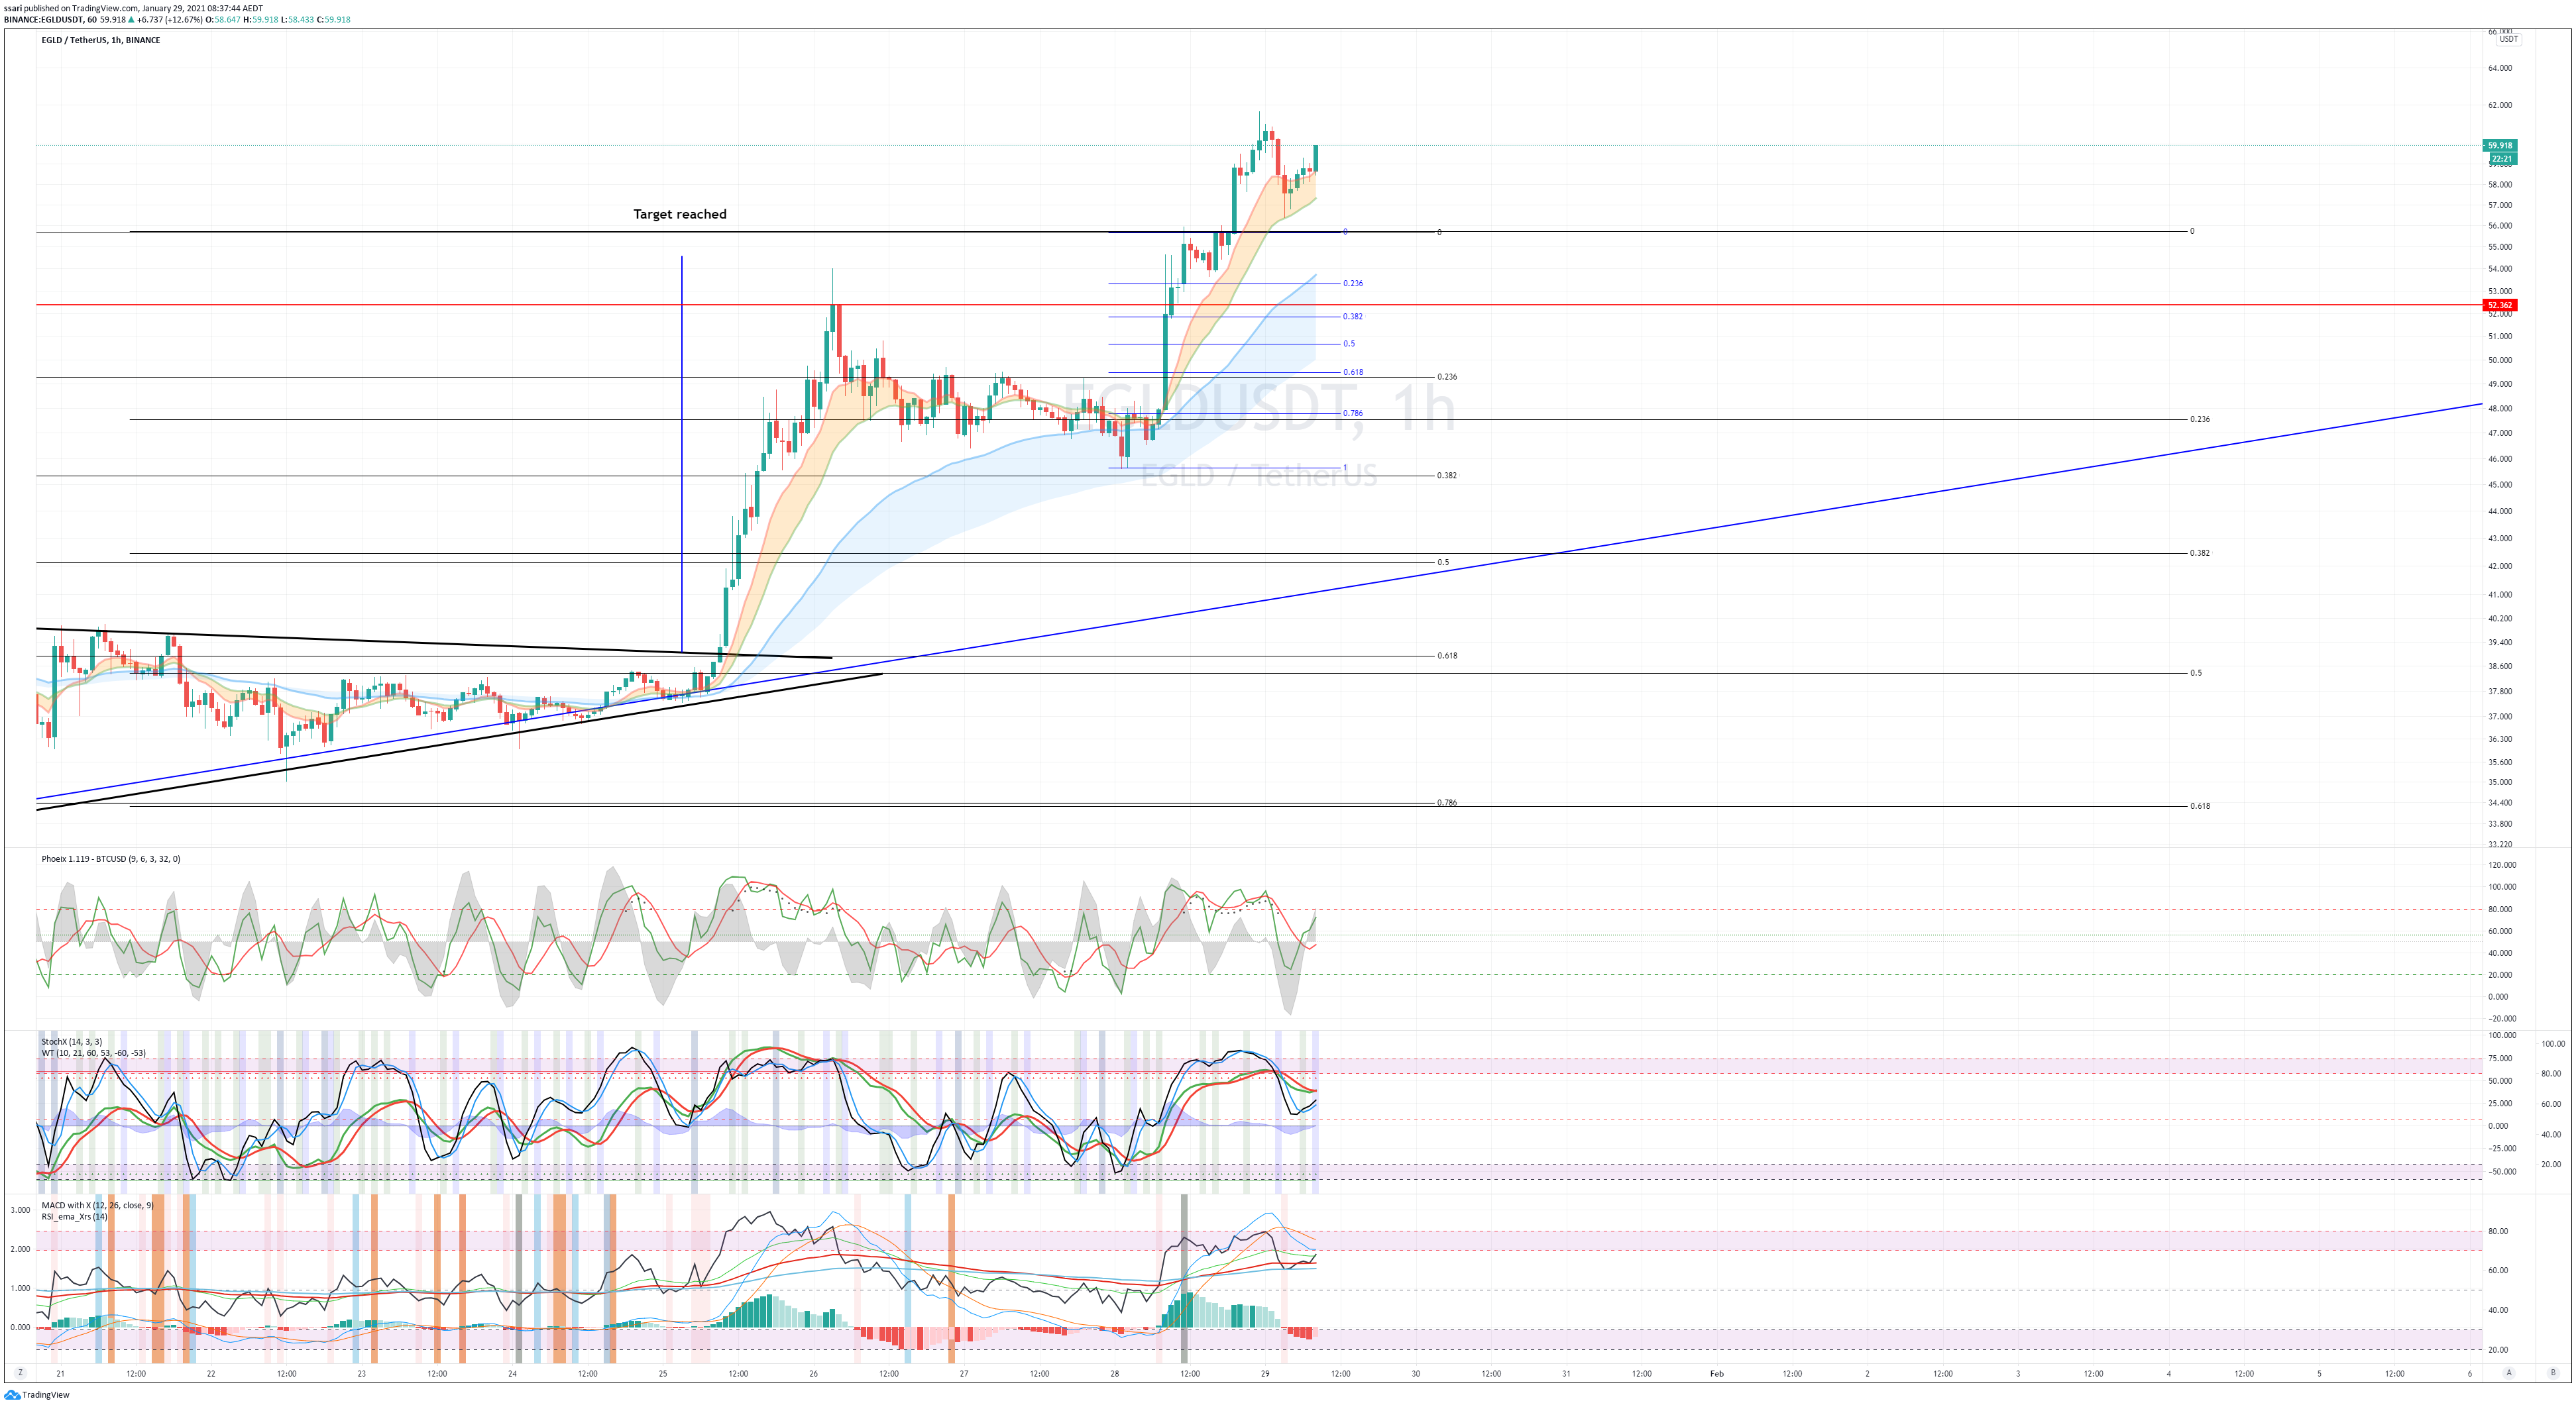This screenshot has width=2576, height=1407.
Task: Open the USDT currency selector on price axis
Action: coord(2509,39)
